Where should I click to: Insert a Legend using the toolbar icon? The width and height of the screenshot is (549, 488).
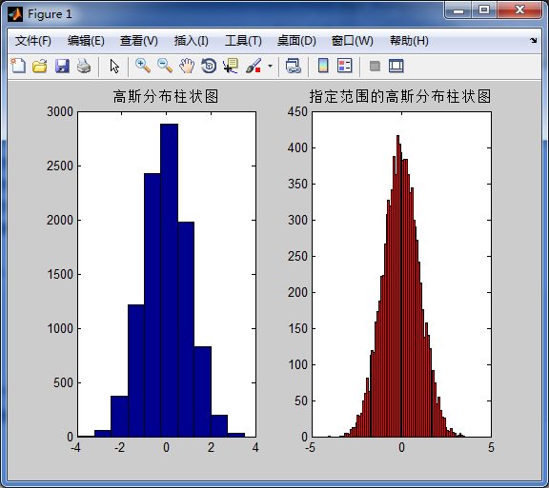344,66
